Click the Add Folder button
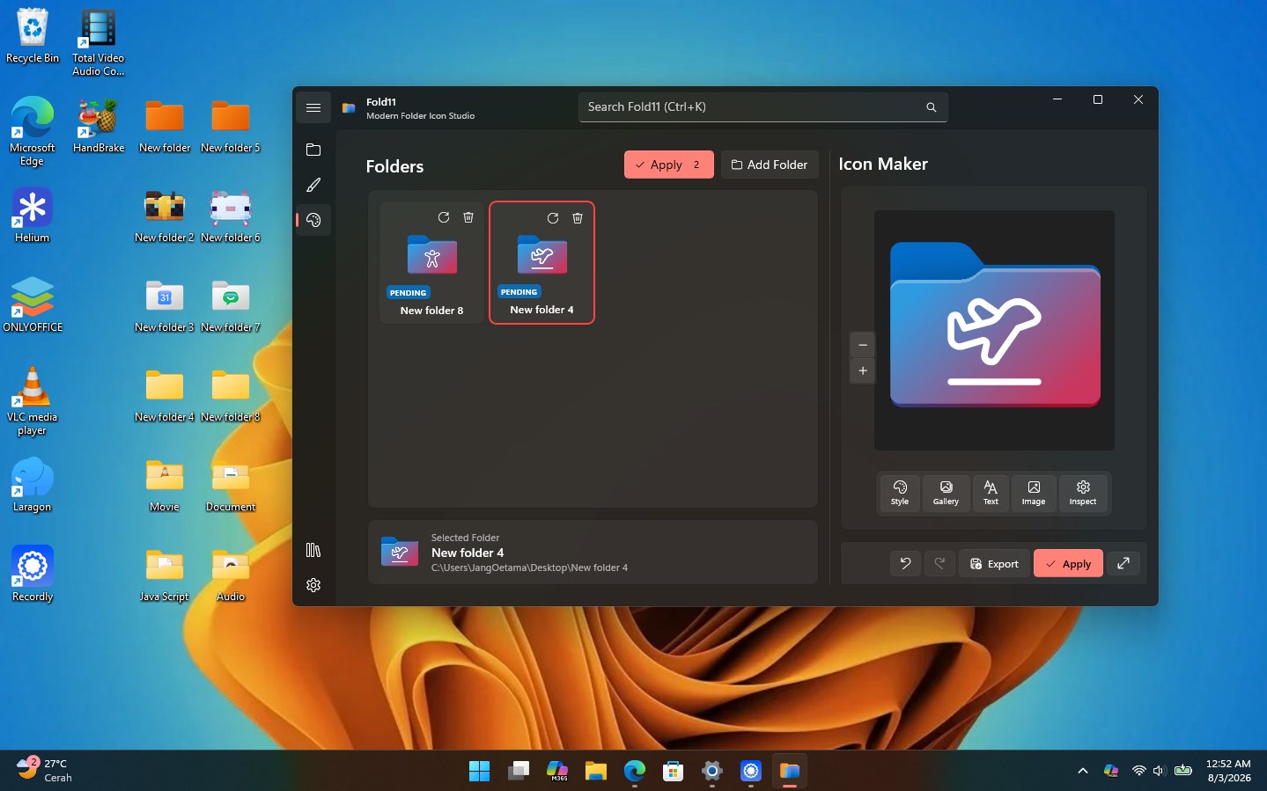Screen dimensions: 1267x791 (770, 165)
